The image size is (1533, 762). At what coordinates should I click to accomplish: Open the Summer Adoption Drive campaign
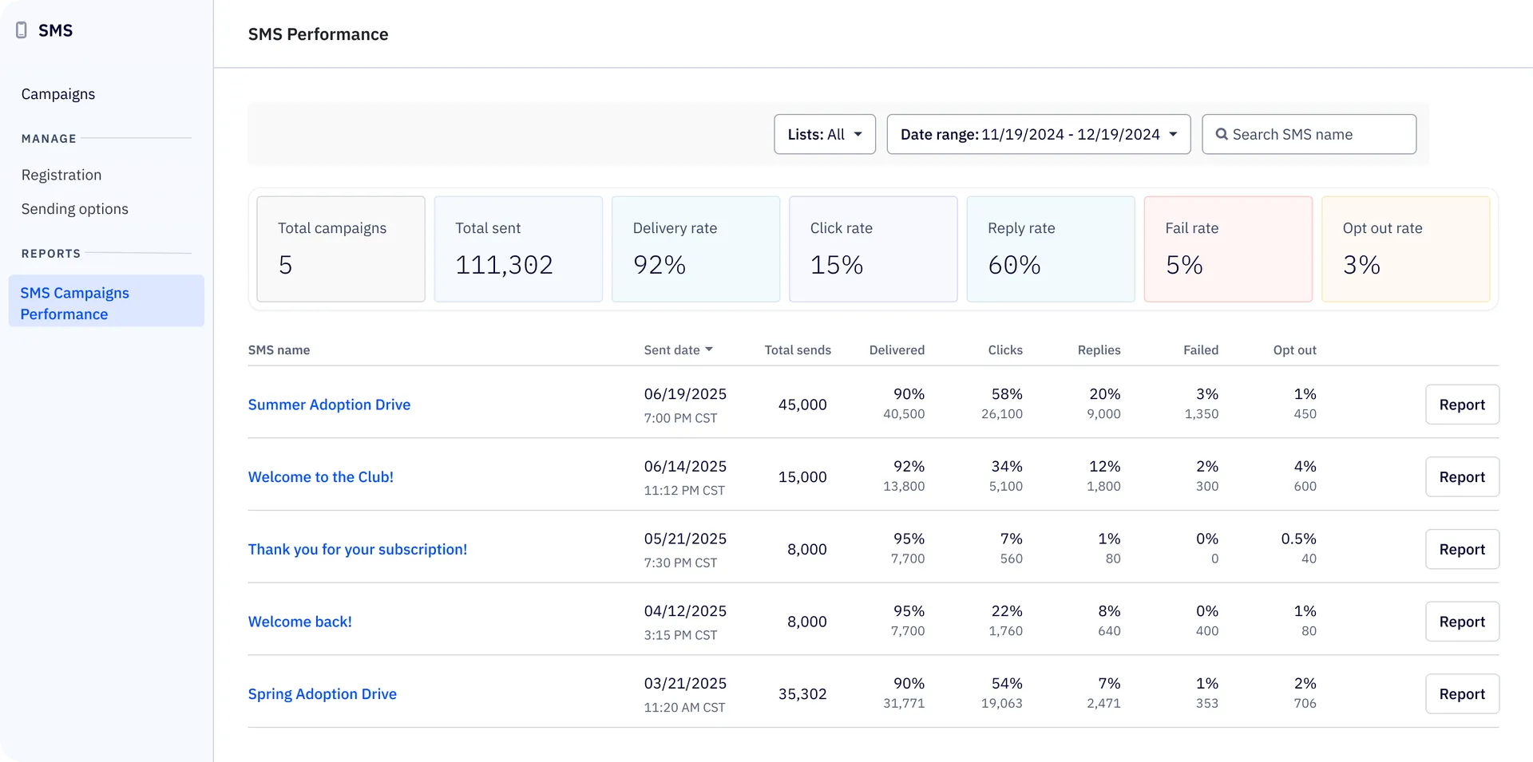[329, 405]
